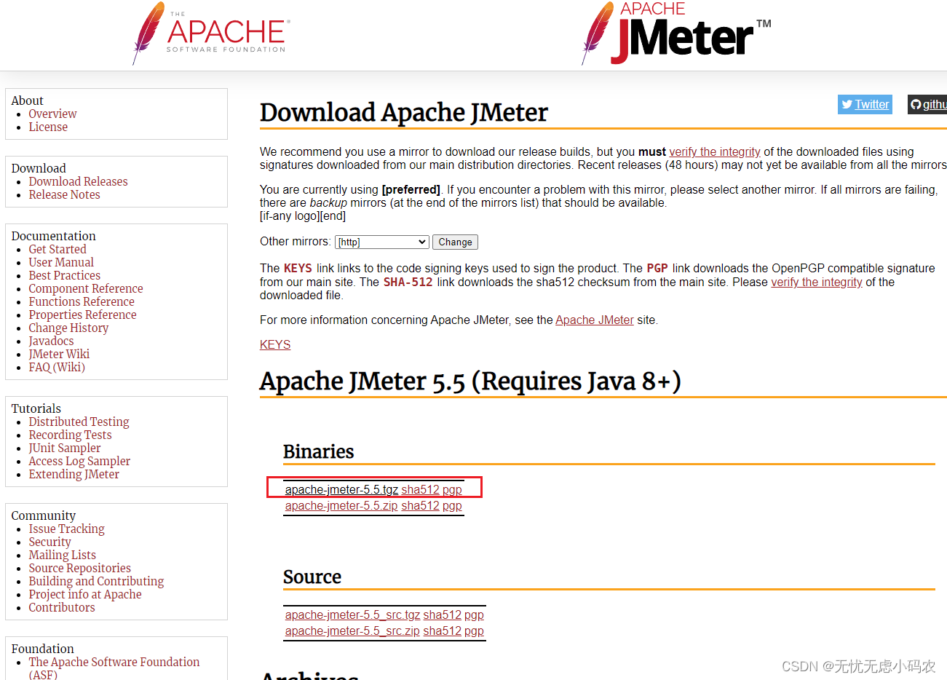Screen dimensions: 947x680
Task: Open the first 'verify the integrity' link
Action: pyautogui.click(x=715, y=151)
